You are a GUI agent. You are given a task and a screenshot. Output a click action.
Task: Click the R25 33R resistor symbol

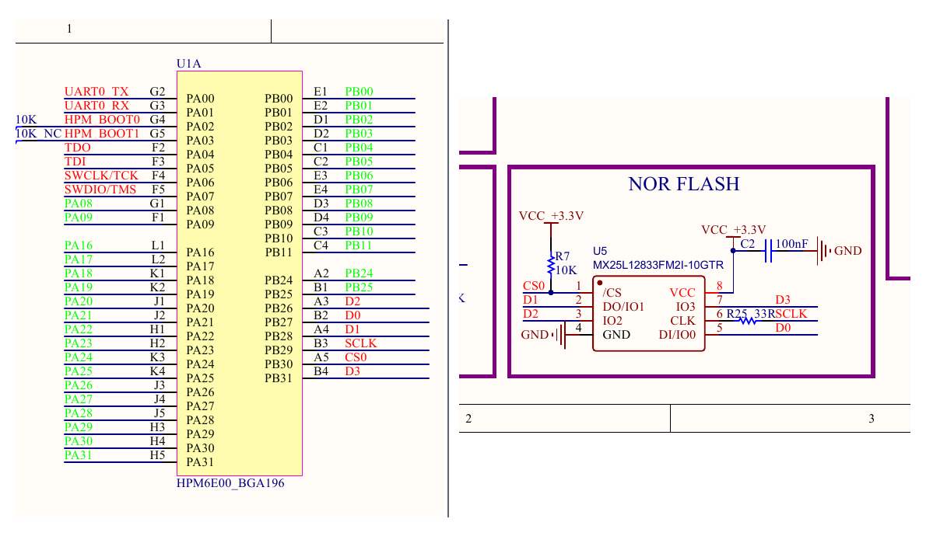pyautogui.click(x=748, y=321)
